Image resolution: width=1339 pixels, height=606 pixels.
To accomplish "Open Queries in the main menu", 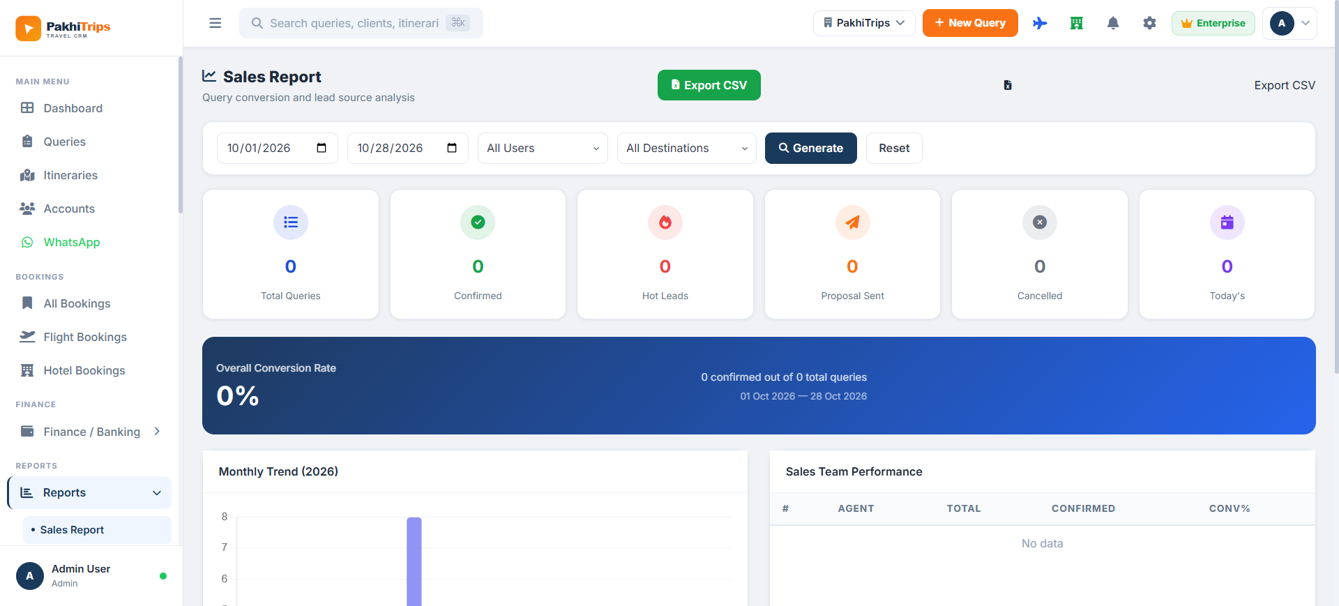I will [91, 142].
